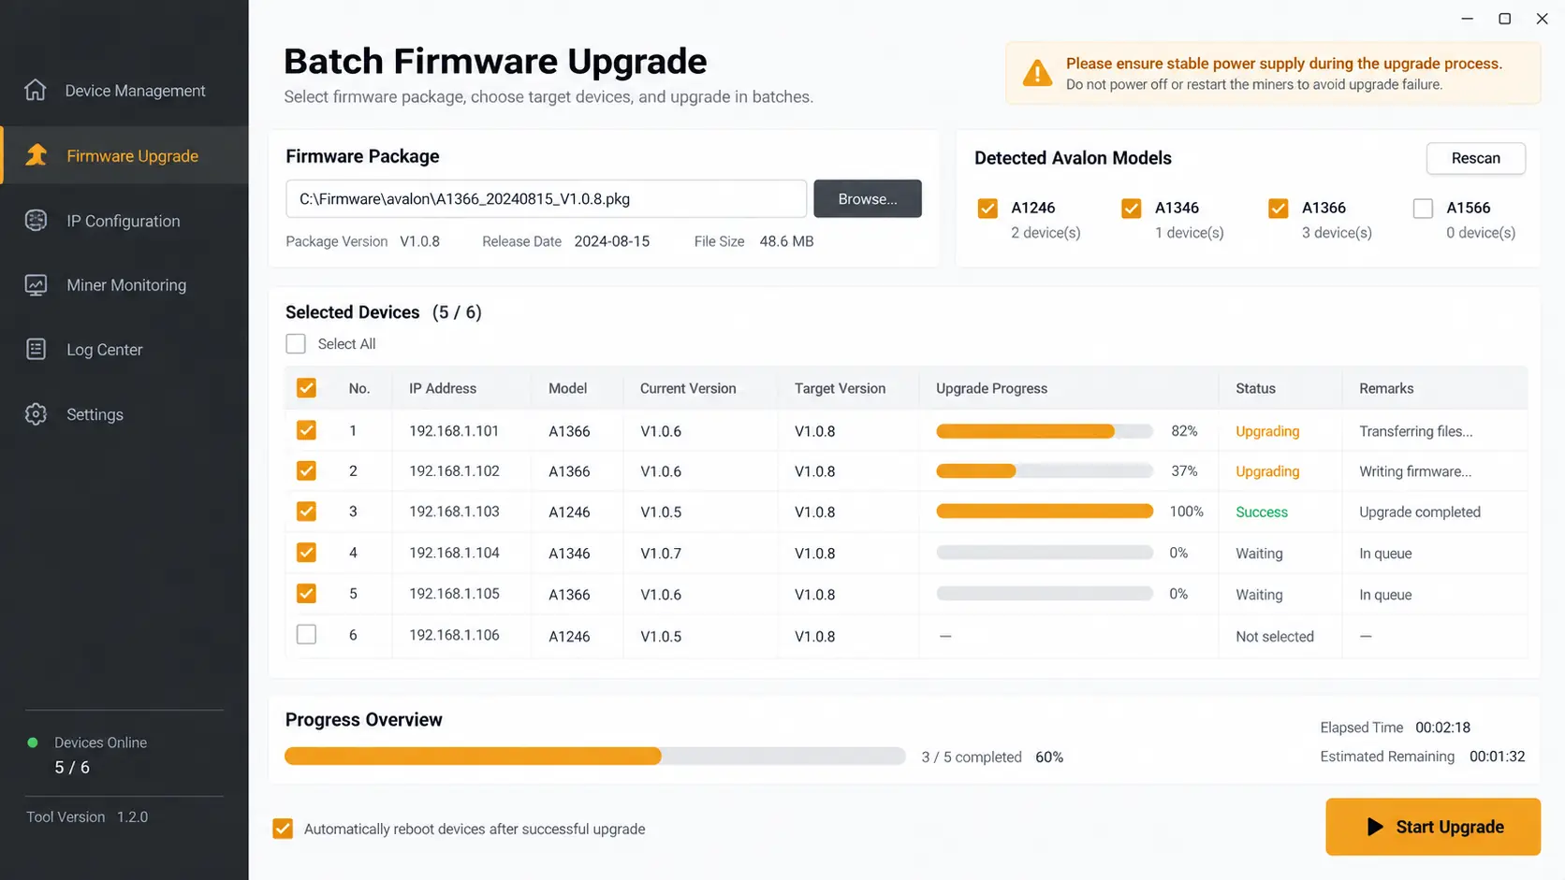Deselect device 192.168.1.102 checkbox

coord(306,470)
